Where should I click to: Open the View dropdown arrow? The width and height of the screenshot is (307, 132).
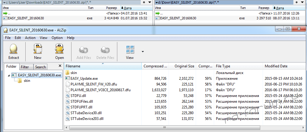(x=143, y=52)
